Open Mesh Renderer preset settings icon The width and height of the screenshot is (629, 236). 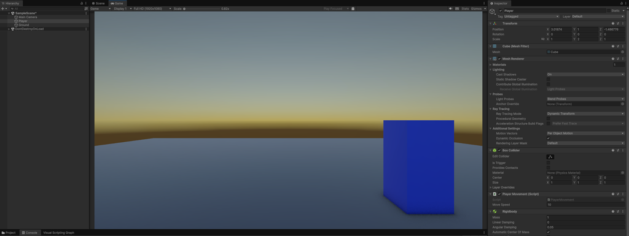coord(618,58)
